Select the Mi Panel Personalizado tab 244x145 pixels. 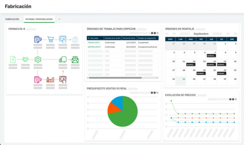(x=39, y=19)
